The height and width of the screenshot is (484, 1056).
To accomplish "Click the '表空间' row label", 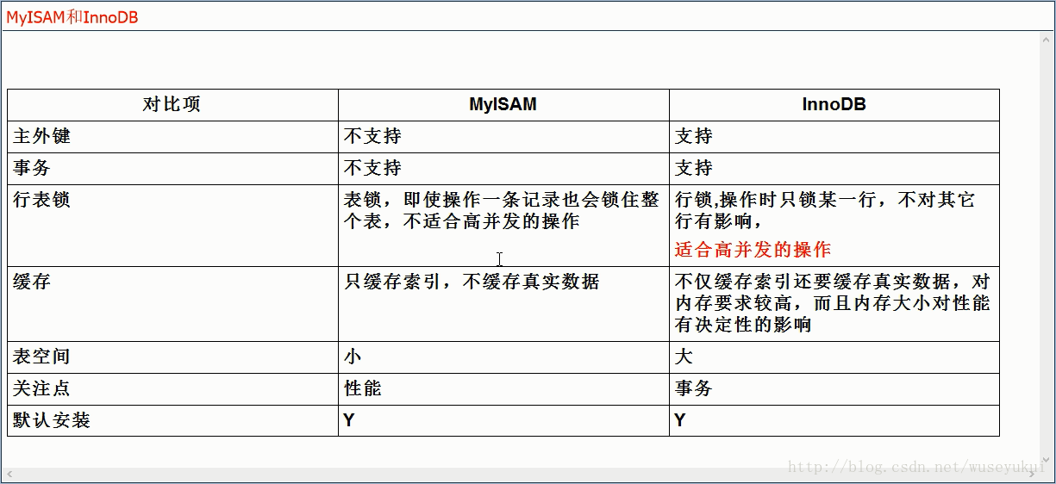I will pyautogui.click(x=42, y=357).
